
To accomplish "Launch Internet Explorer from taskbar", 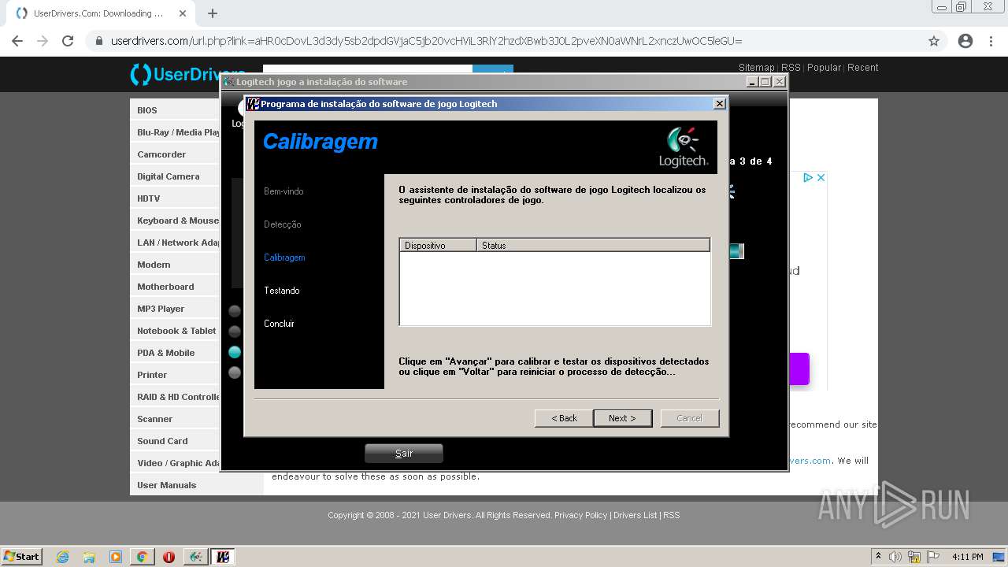I will [63, 557].
